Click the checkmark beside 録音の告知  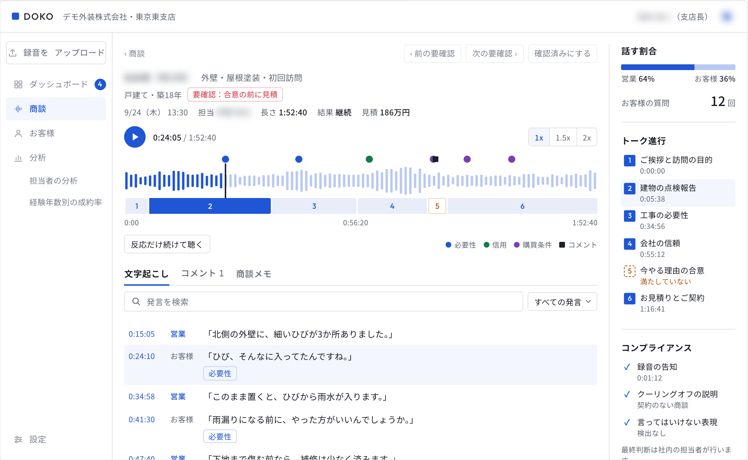(627, 367)
